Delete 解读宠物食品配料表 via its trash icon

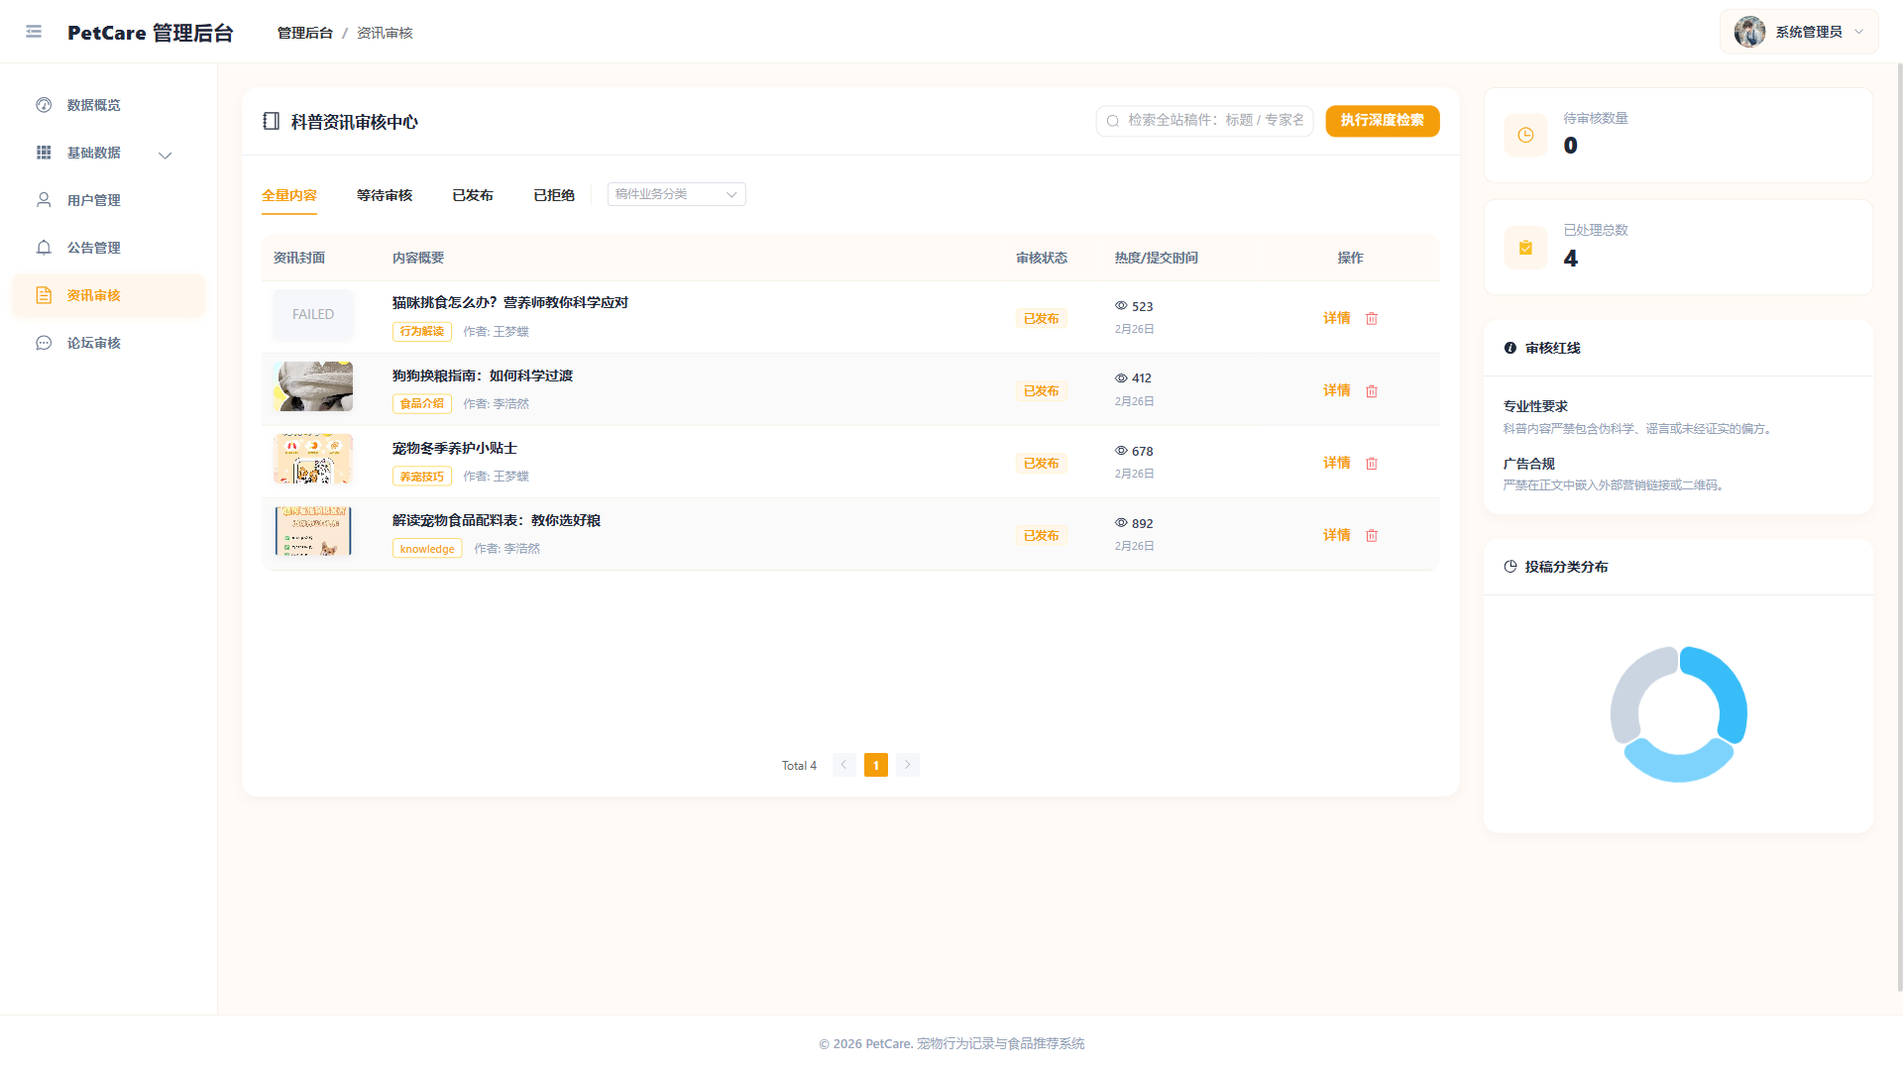pyautogui.click(x=1372, y=536)
